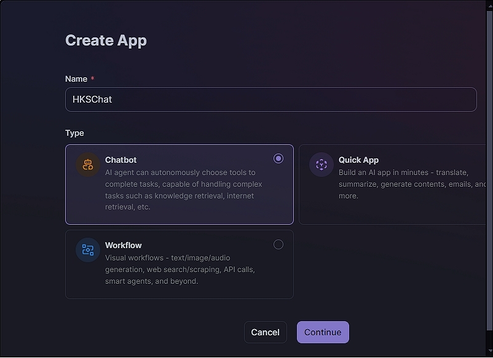Image resolution: width=493 pixels, height=358 pixels.
Task: Click the scrollbar down arrow
Action: (x=489, y=352)
